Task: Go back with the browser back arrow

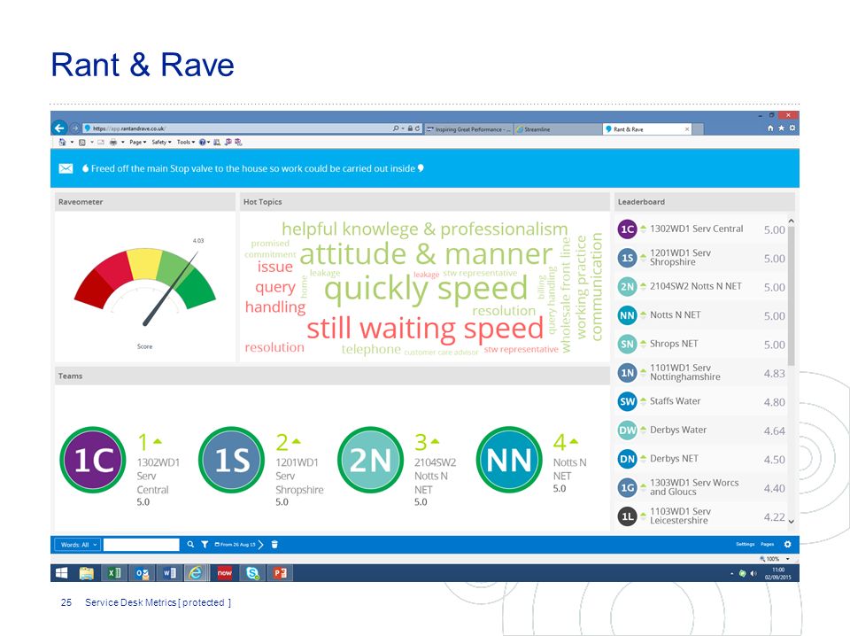Action: click(59, 128)
